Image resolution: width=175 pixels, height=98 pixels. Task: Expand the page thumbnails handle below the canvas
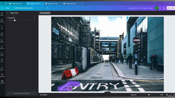(x=107, y=93)
